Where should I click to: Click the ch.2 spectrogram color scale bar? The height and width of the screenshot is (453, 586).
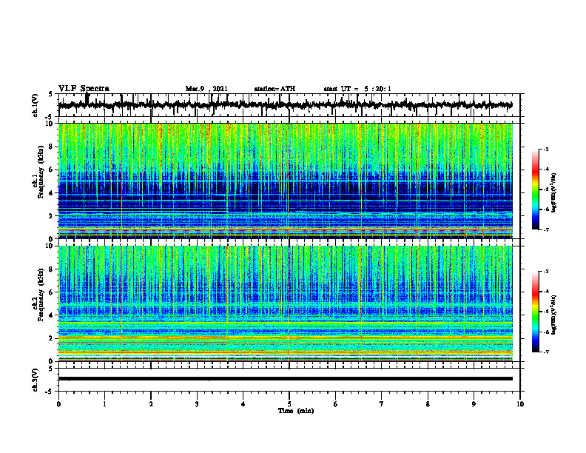[535, 312]
